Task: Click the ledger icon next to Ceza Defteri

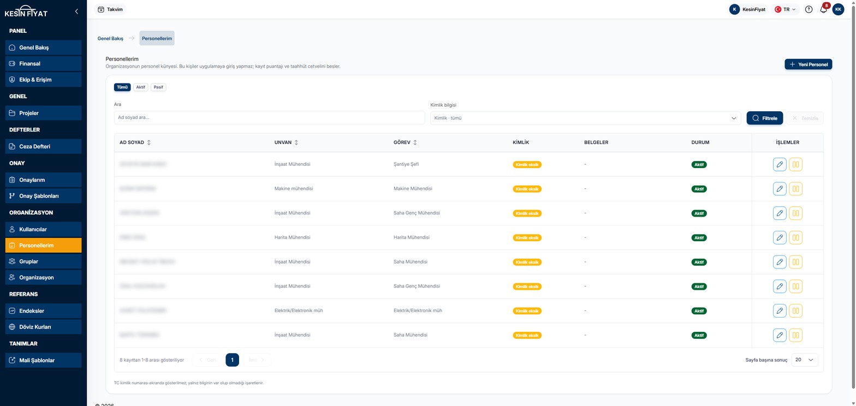Action: tap(13, 146)
